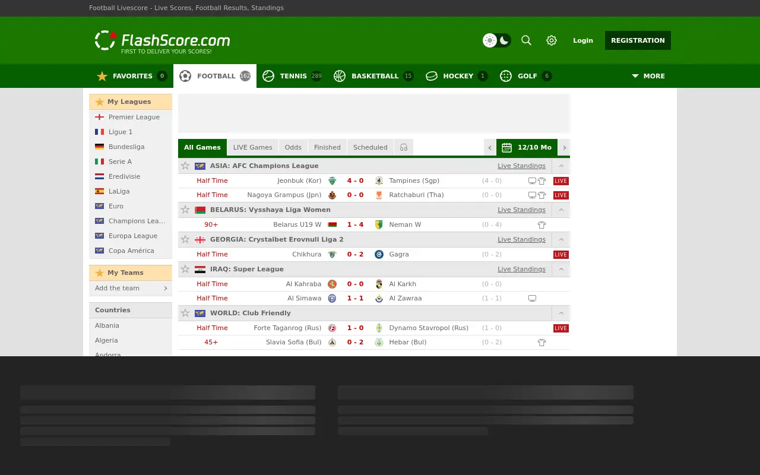Screen dimensions: 760x475
Task: Click the TV icon in Al Simawa row
Action: click(x=532, y=298)
